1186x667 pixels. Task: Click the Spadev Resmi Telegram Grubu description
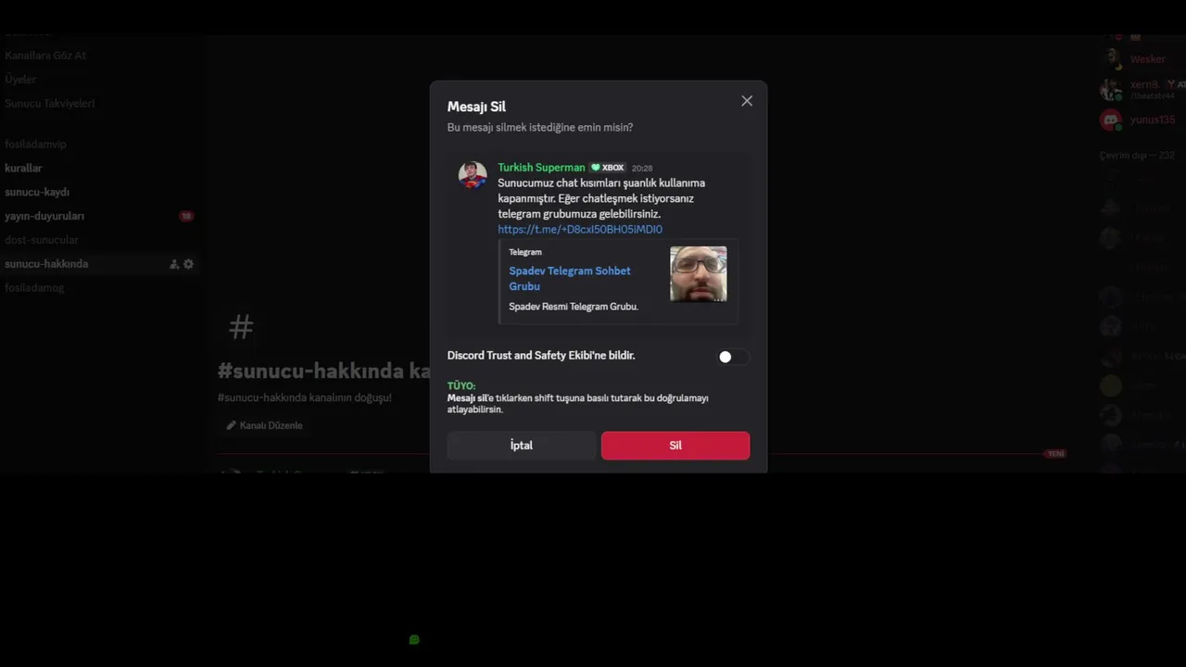point(574,307)
